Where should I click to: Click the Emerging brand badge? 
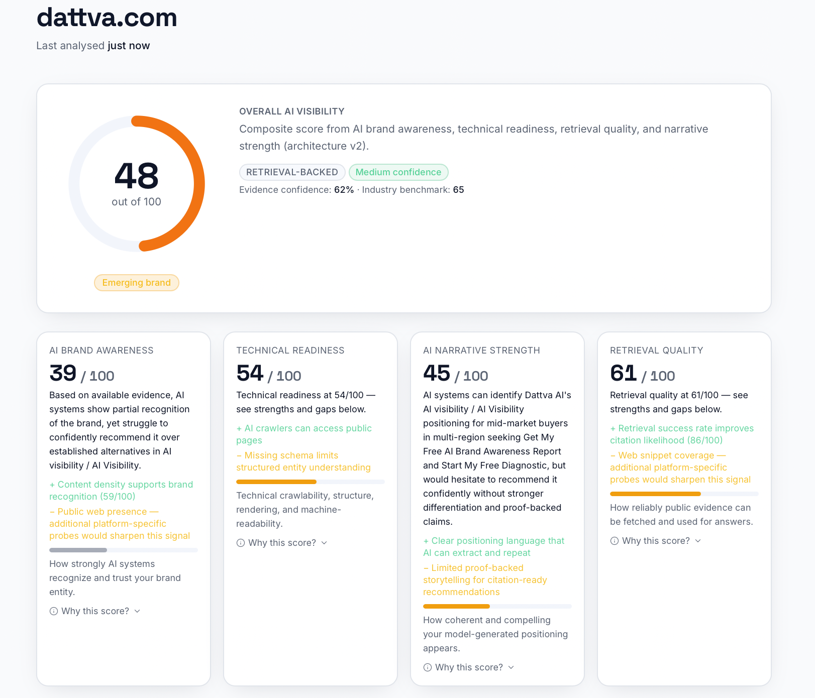coord(137,283)
